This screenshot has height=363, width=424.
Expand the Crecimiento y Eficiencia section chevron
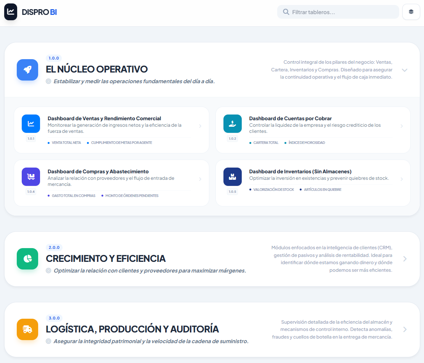(405, 259)
